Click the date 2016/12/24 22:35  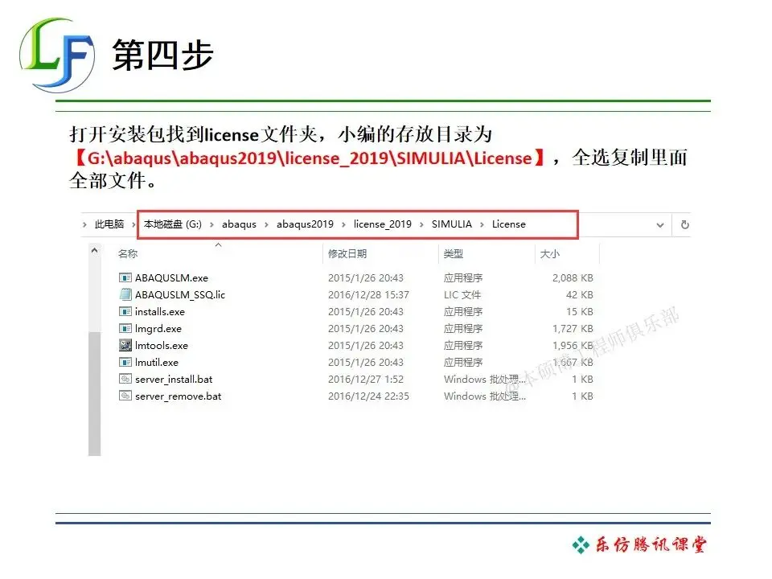tap(369, 396)
